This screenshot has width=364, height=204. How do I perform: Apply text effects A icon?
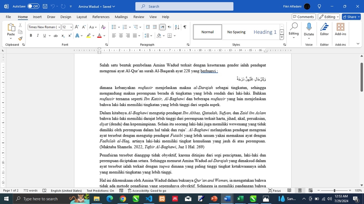pos(77,36)
